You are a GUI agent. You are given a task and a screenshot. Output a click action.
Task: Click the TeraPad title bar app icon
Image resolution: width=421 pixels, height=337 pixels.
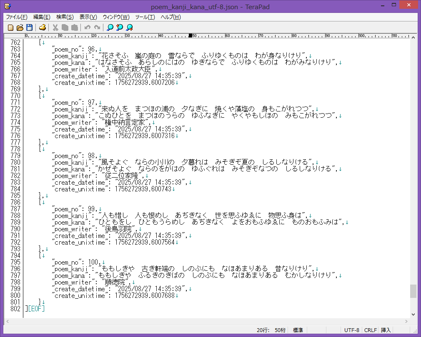pyautogui.click(x=8, y=6)
